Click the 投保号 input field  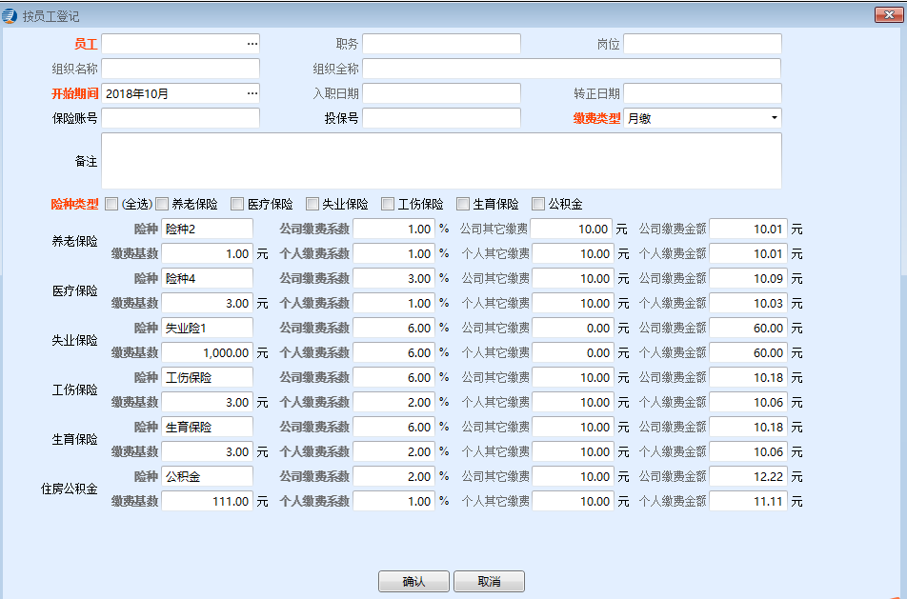pyautogui.click(x=441, y=118)
